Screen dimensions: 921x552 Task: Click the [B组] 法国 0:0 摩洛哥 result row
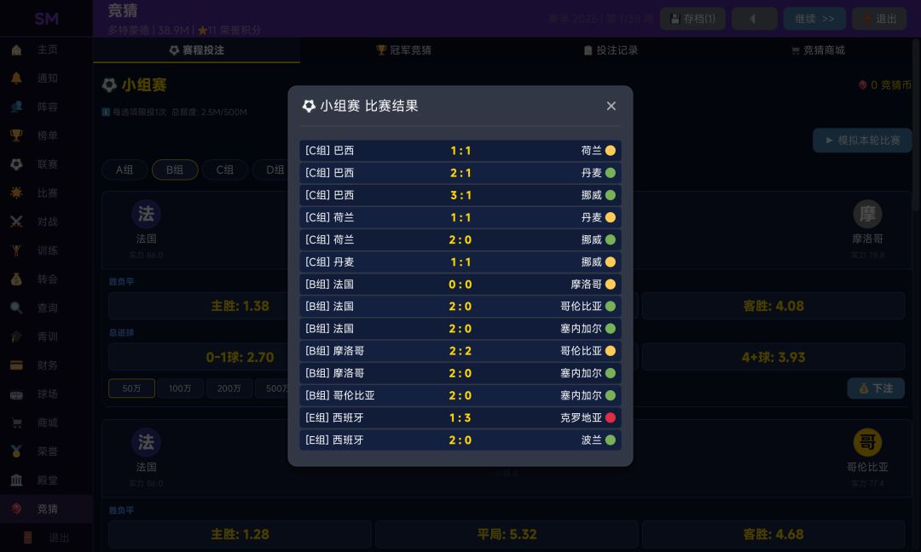tap(460, 285)
